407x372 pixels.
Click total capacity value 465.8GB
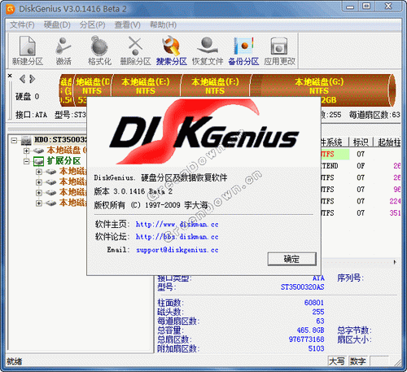[x=310, y=330]
